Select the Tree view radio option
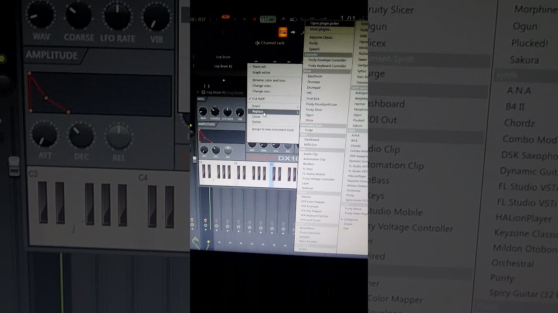Screen dimensions: 558x313 (x=346, y=228)
